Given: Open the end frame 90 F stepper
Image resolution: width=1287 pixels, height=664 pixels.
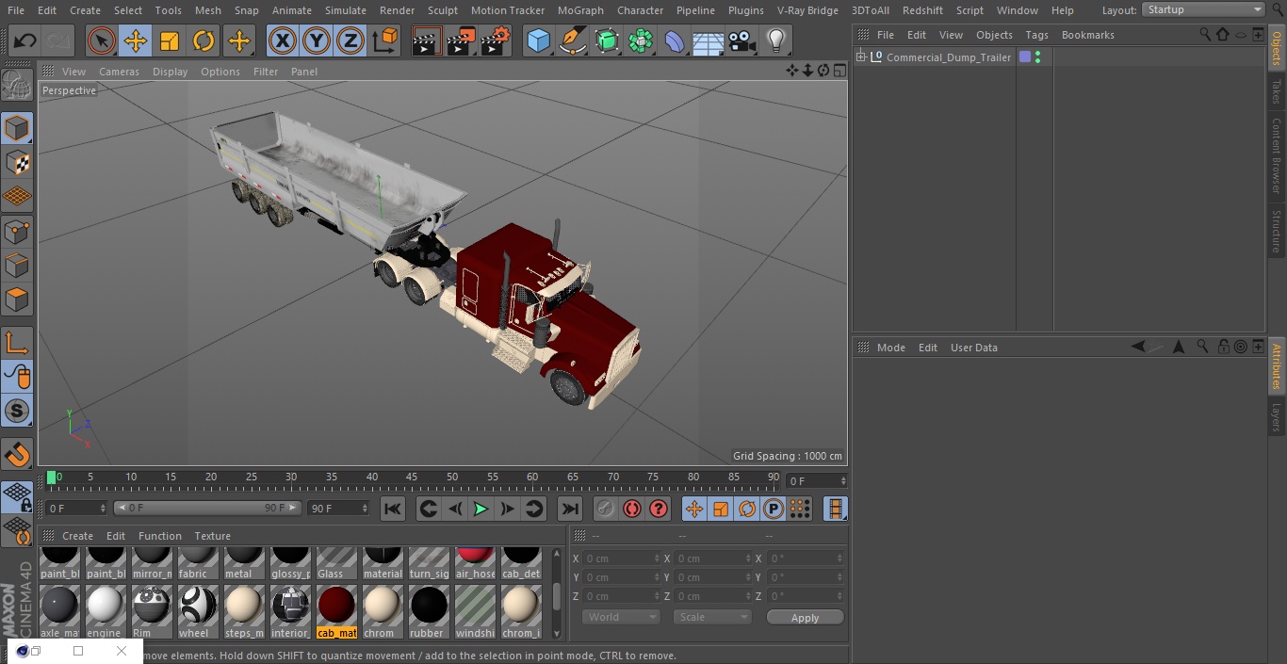Looking at the screenshot, I should tap(366, 509).
